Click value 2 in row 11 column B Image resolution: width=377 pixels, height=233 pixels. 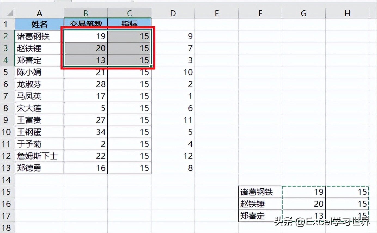coord(86,144)
